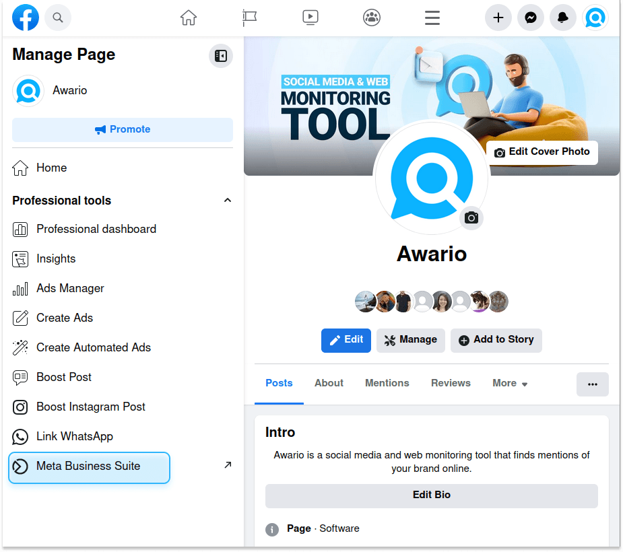
Task: Change profile picture with camera icon
Action: (x=471, y=218)
